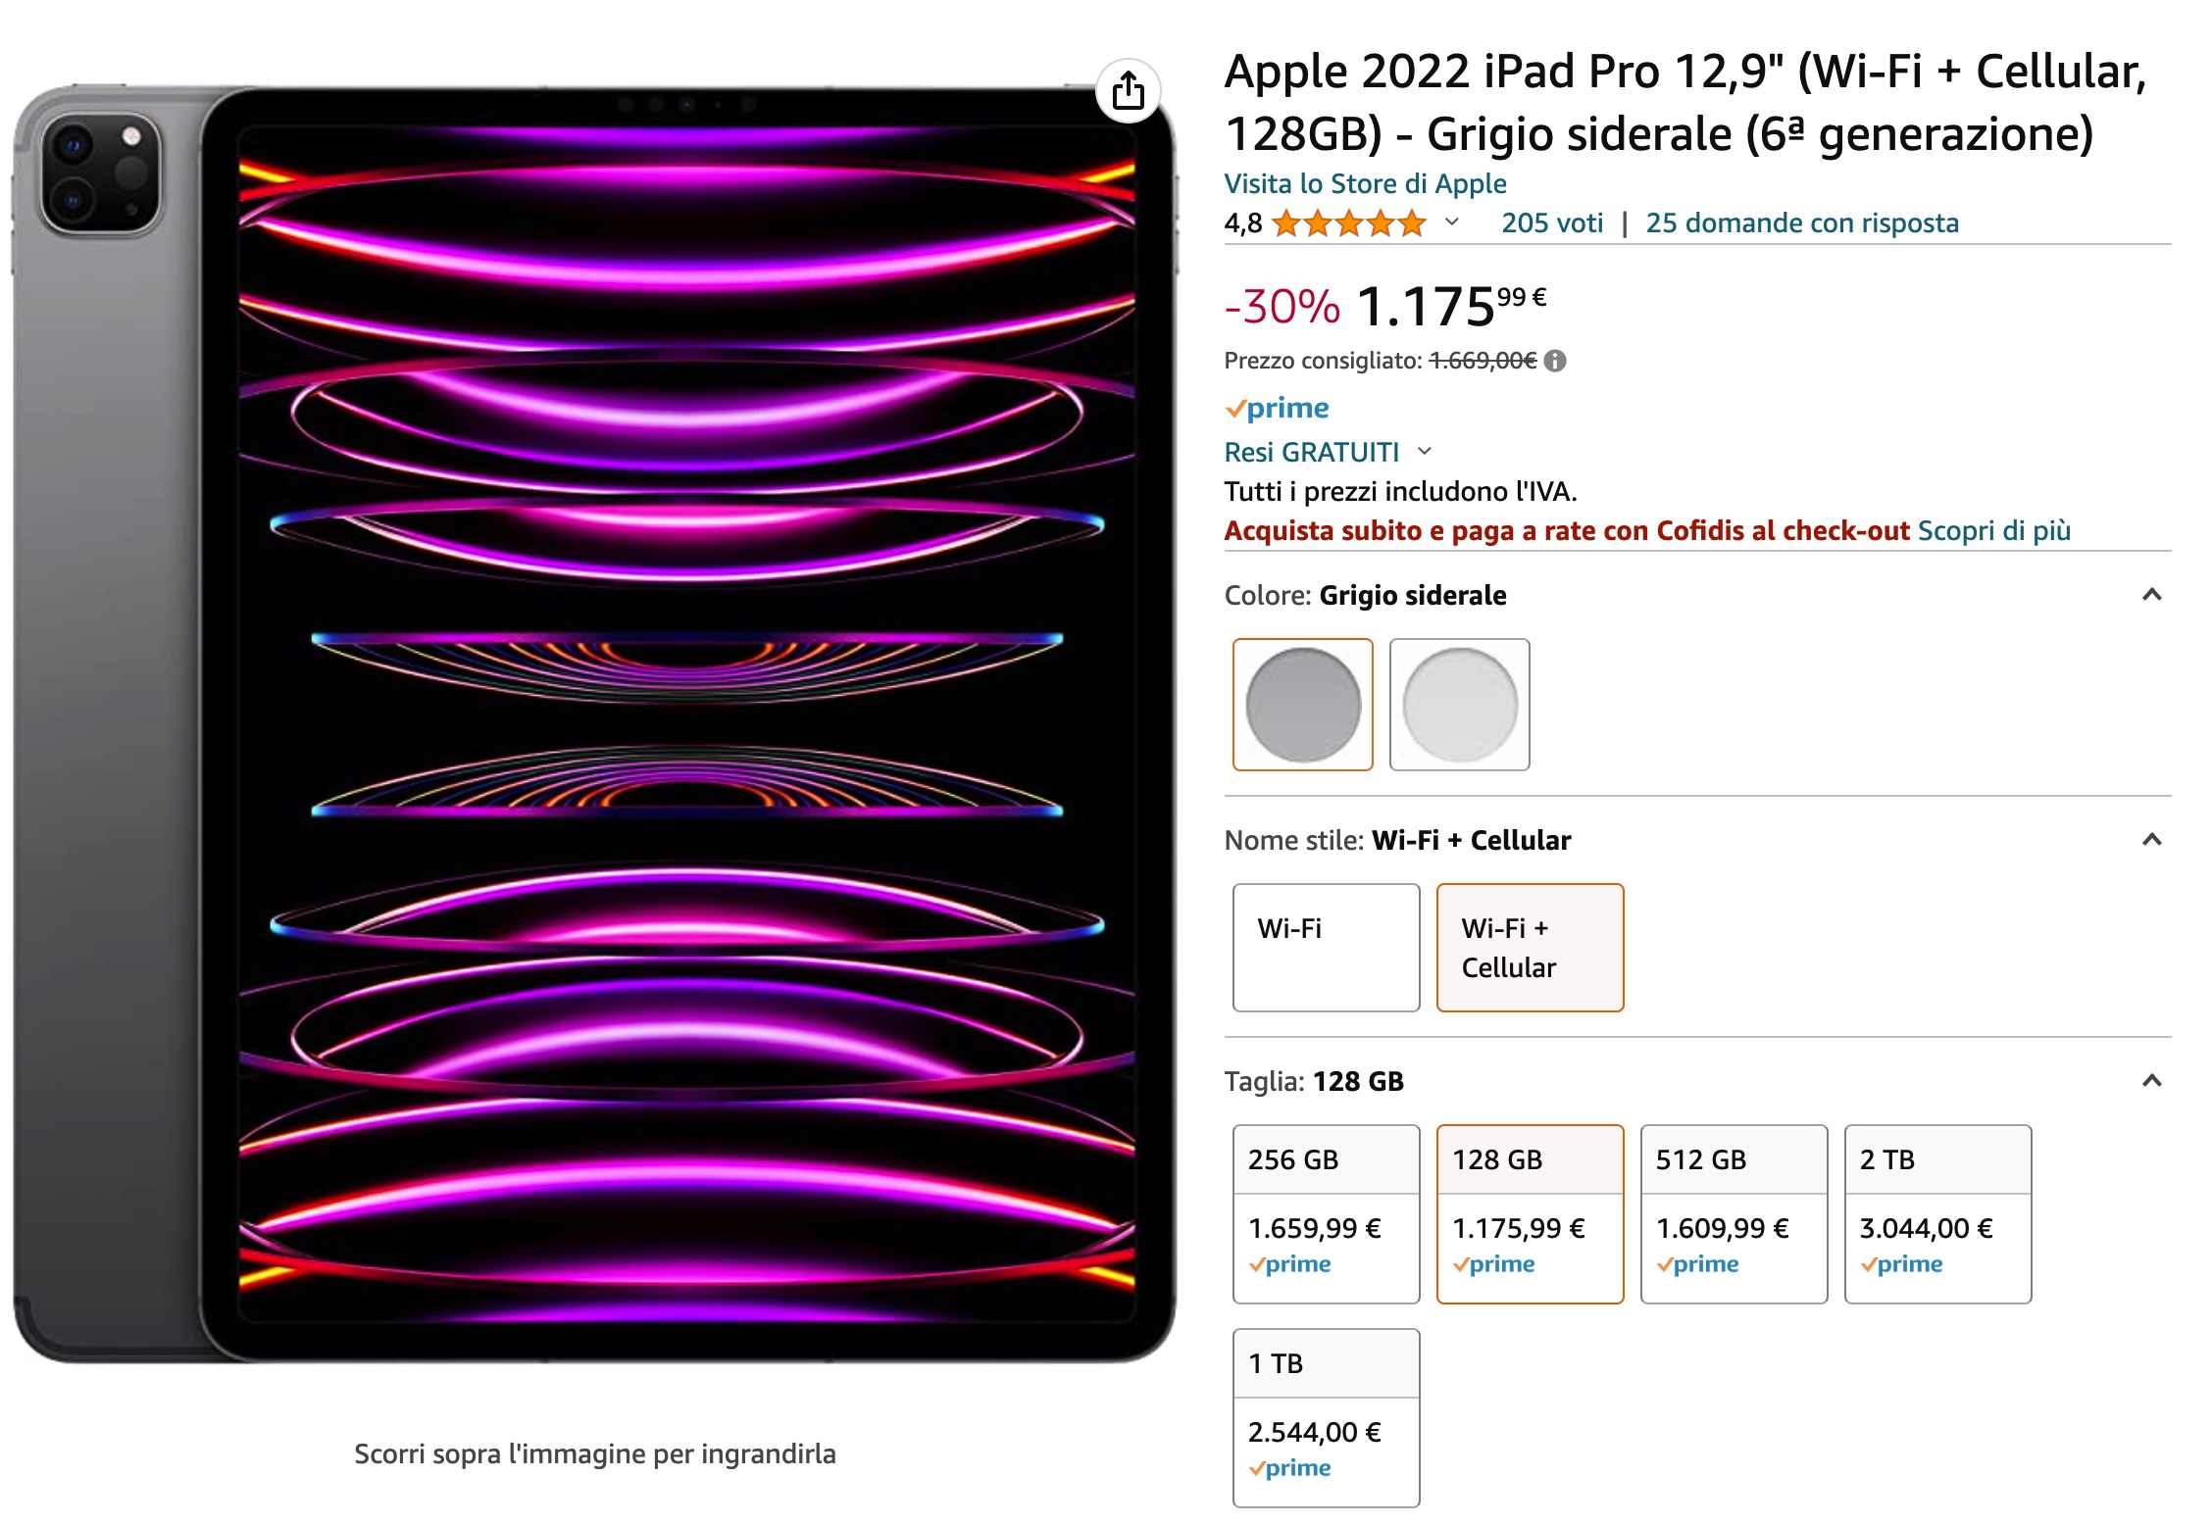Select the 256 GB storage option

pos(1326,1213)
